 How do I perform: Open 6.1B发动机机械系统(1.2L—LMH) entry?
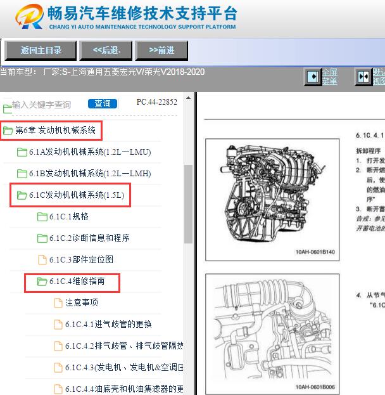coord(90,174)
